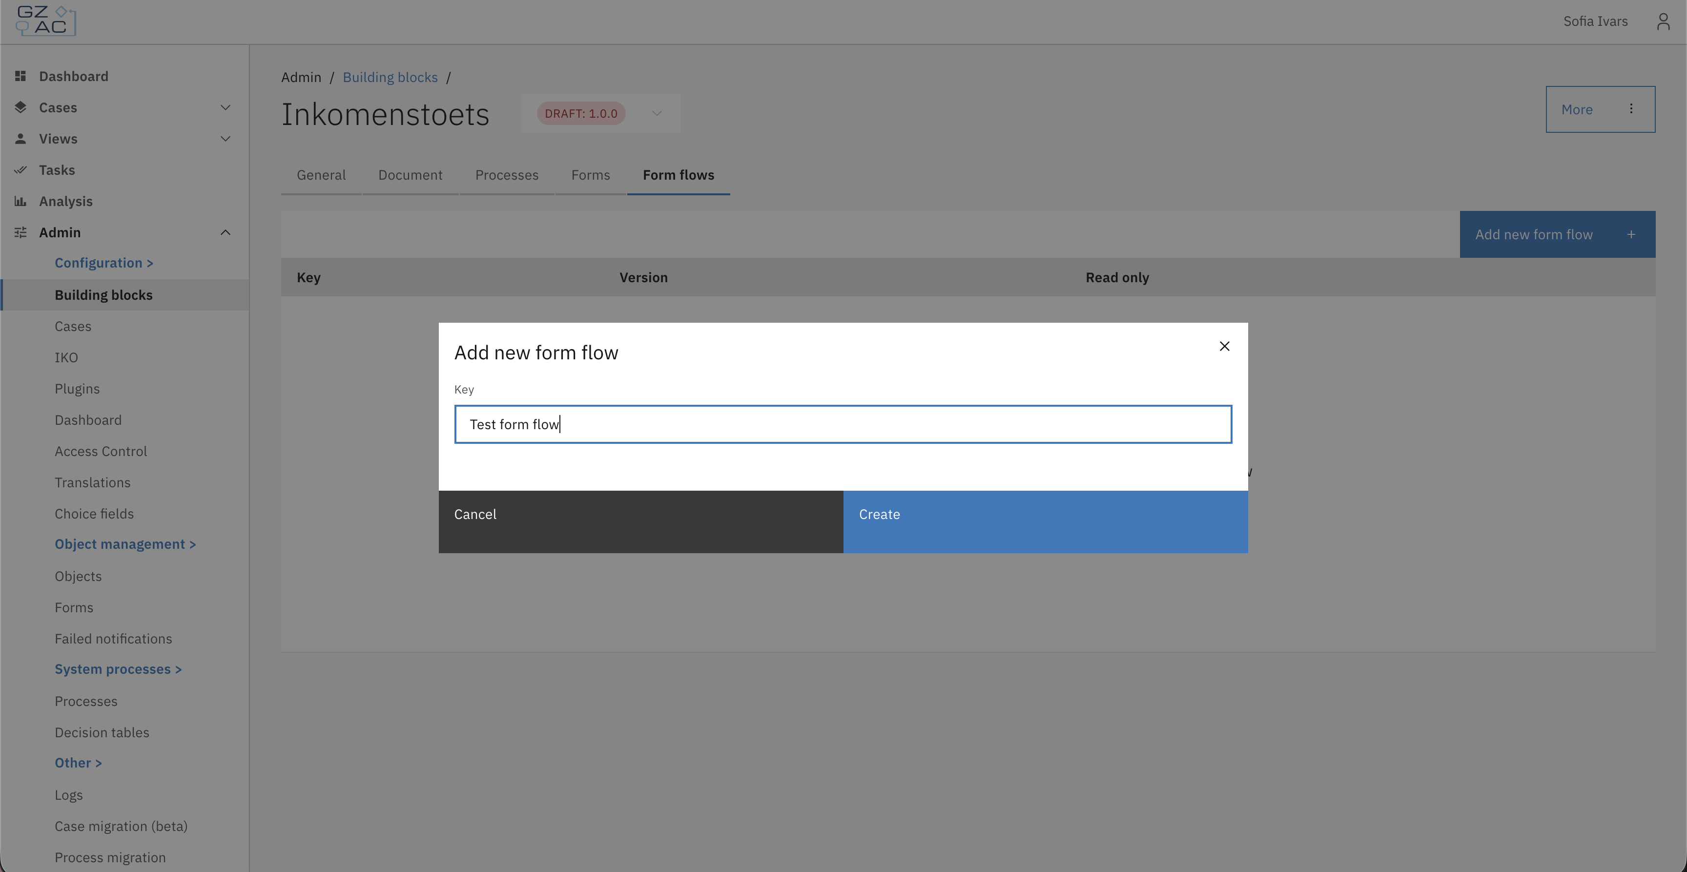Select the Form flows tab
The width and height of the screenshot is (1687, 872).
coord(679,175)
